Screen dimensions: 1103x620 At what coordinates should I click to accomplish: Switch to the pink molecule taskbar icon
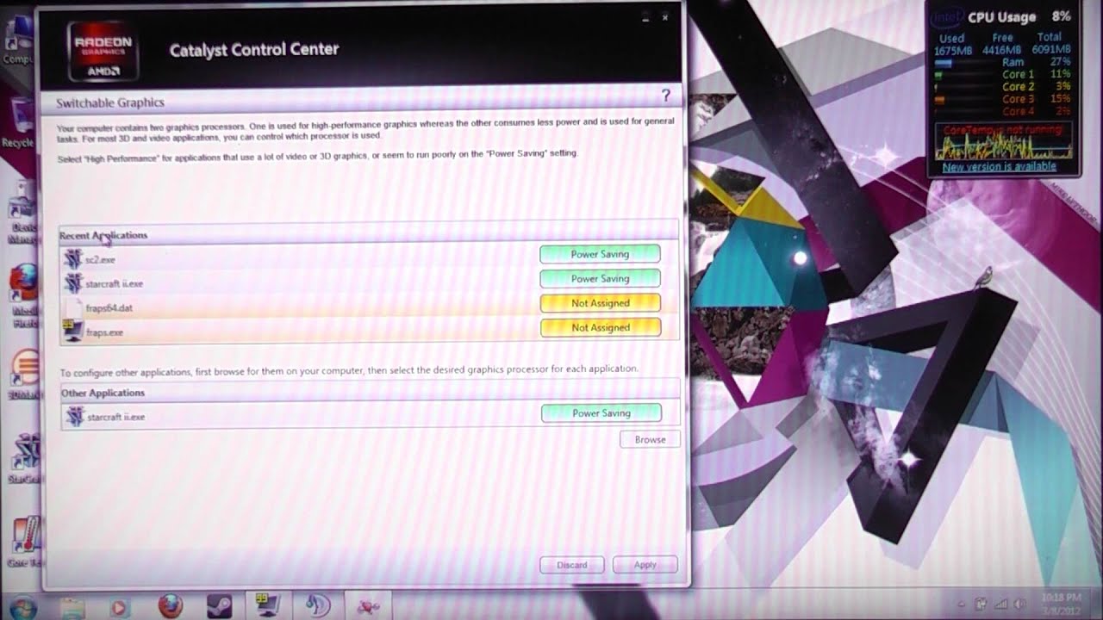point(369,606)
